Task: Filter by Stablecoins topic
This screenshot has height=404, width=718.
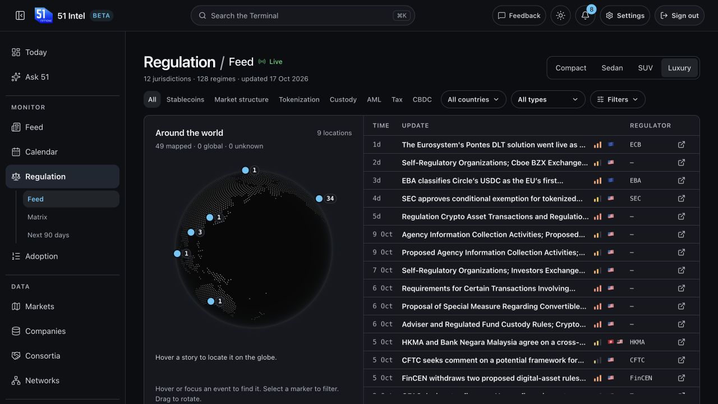Action: click(x=185, y=99)
